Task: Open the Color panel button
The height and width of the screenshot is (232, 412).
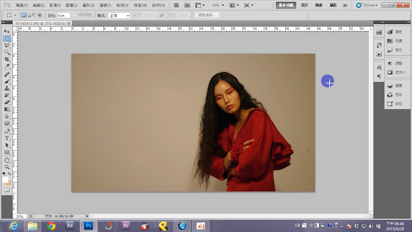Action: 395,32
